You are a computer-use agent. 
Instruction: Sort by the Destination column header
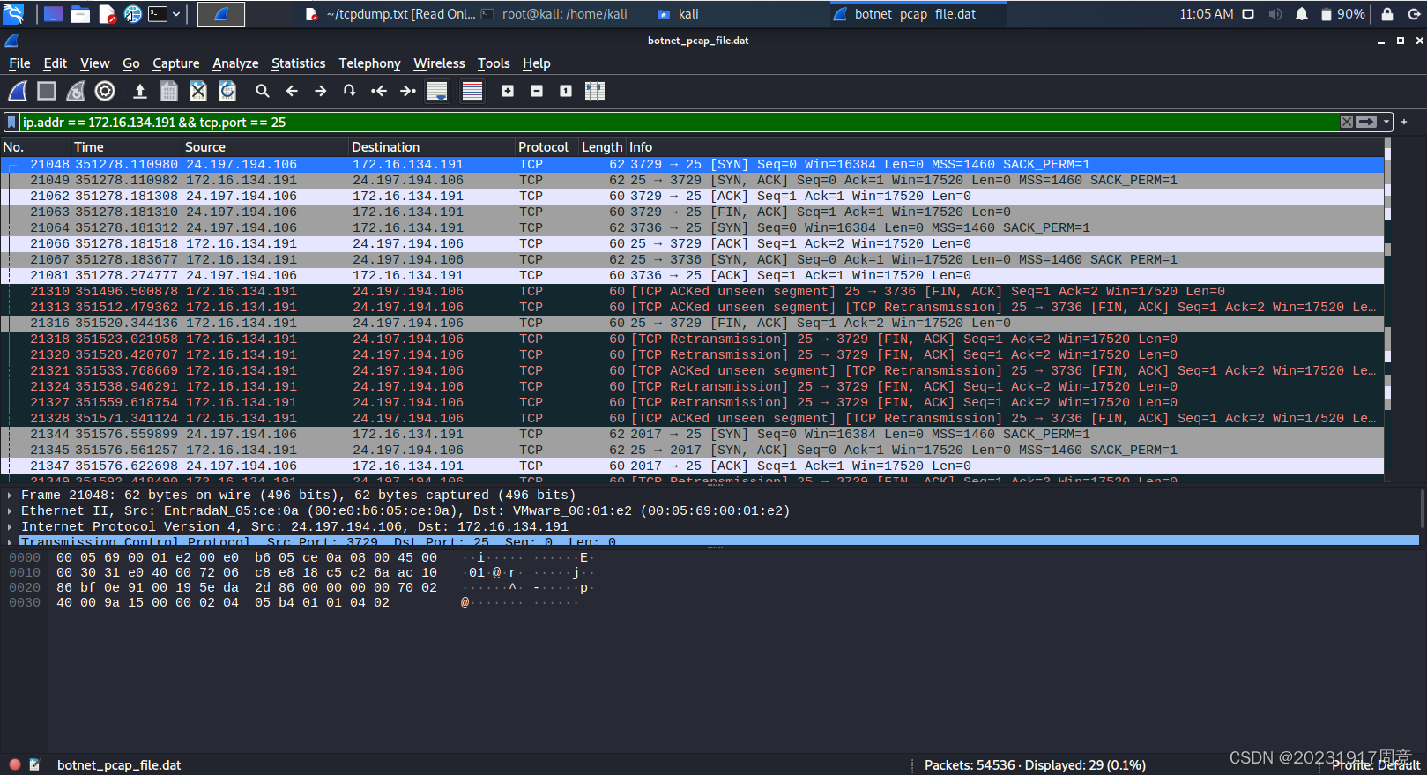(431, 147)
